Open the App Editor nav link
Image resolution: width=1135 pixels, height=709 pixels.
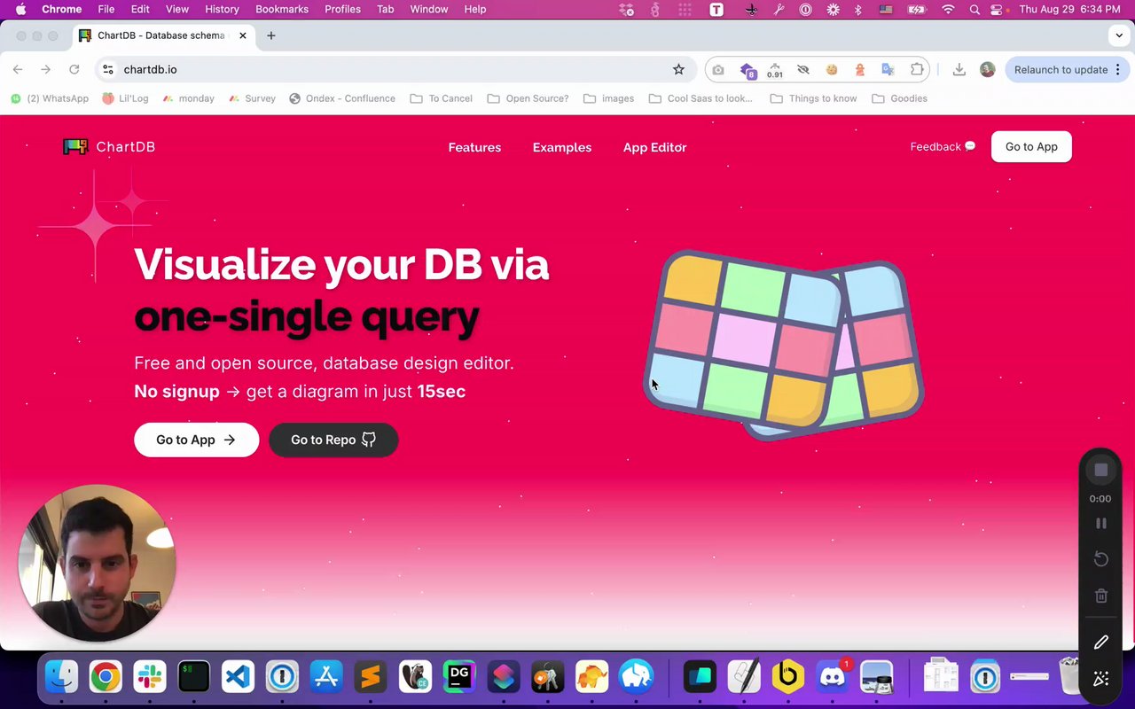(654, 147)
